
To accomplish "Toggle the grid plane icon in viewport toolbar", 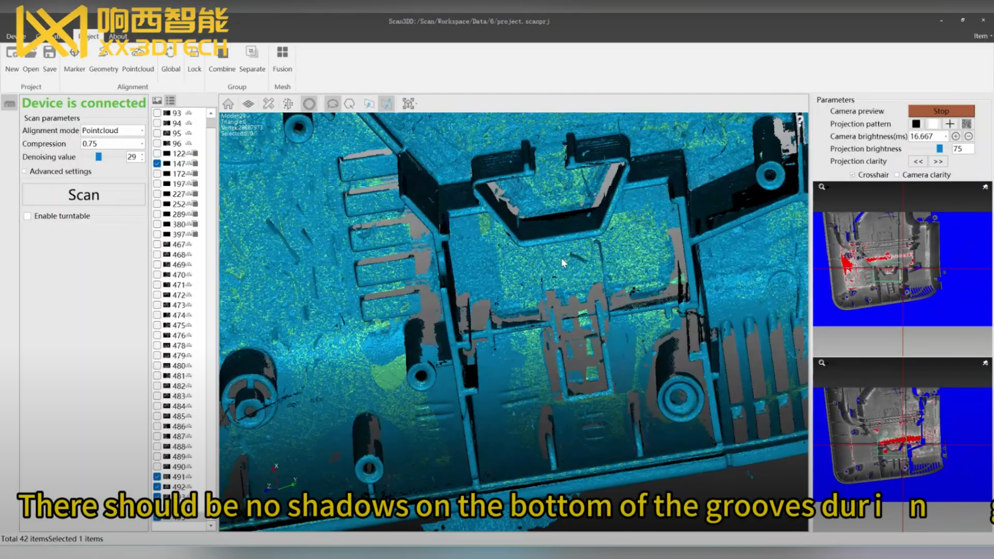I will pos(248,103).
